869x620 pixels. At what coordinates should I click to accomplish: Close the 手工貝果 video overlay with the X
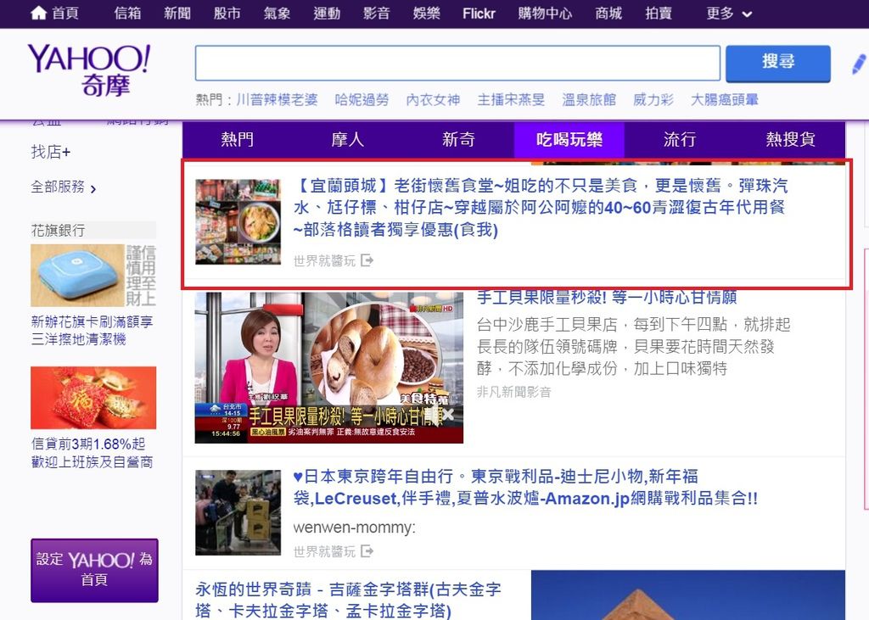448,413
